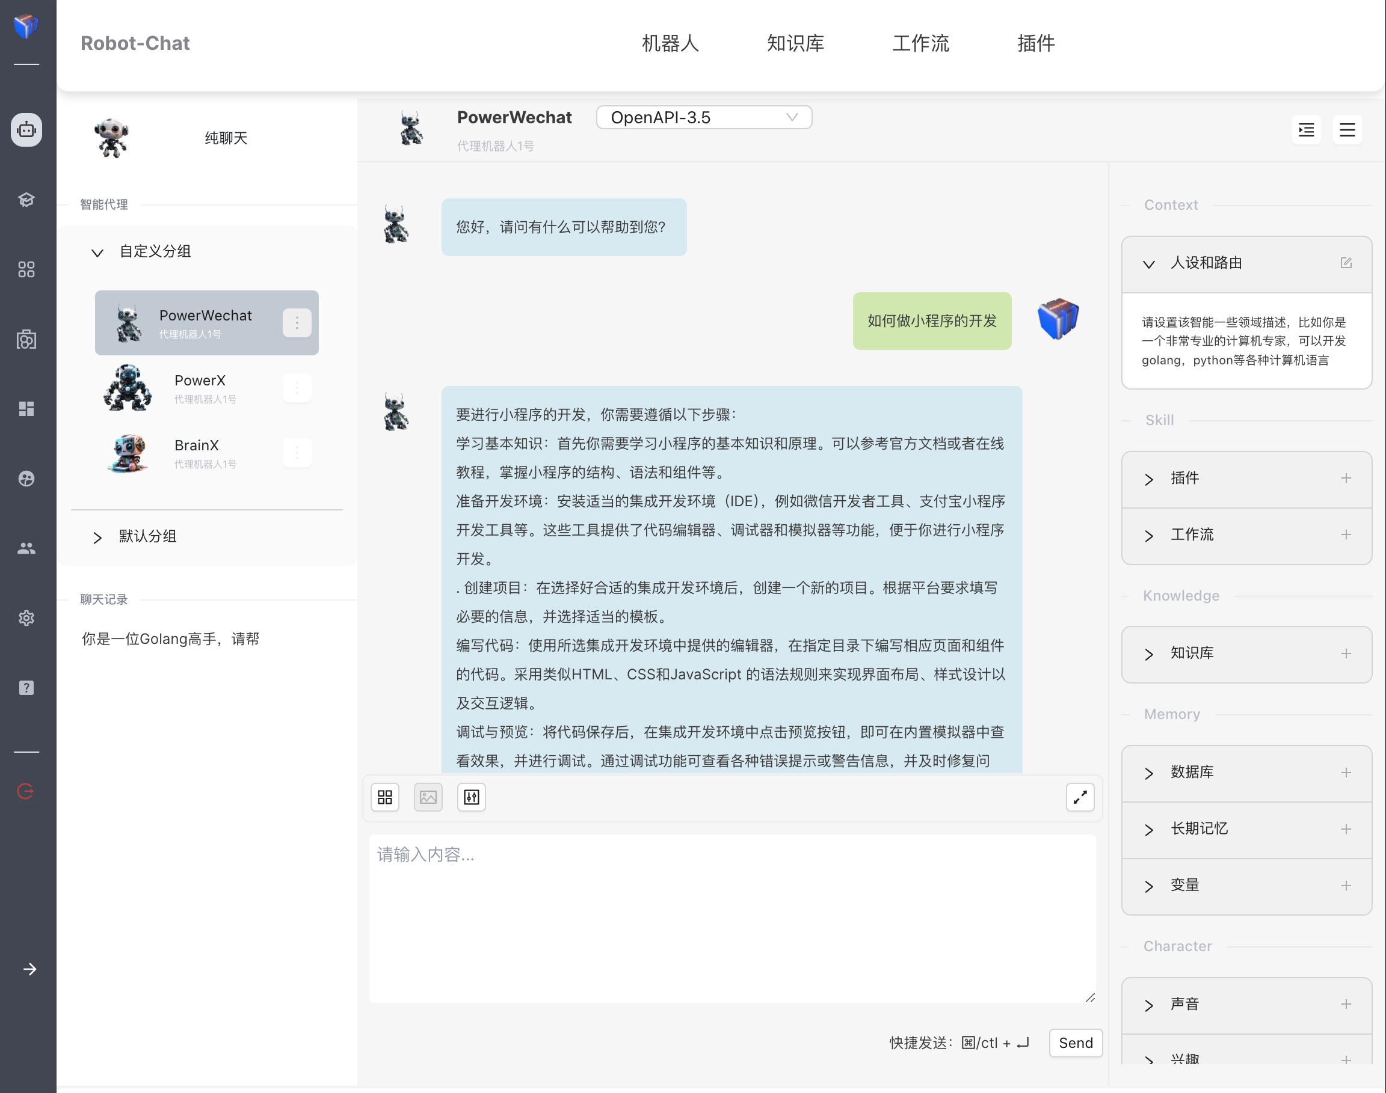The width and height of the screenshot is (1386, 1093).
Task: Open the 知识库 top navigation tab
Action: (795, 43)
